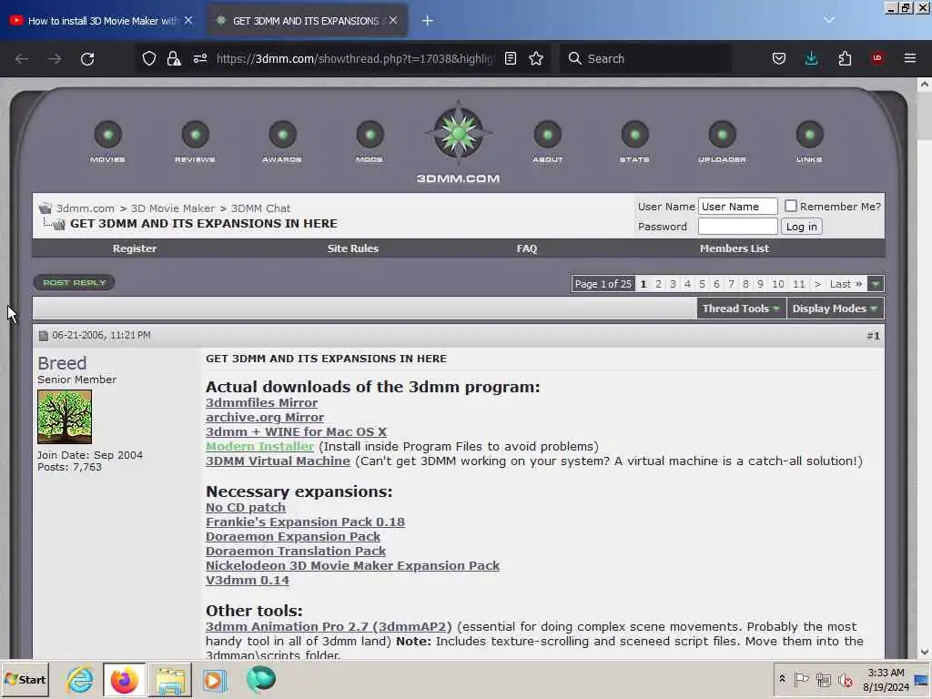The height and width of the screenshot is (699, 932).
Task: Click in the User Name field
Action: pos(737,207)
